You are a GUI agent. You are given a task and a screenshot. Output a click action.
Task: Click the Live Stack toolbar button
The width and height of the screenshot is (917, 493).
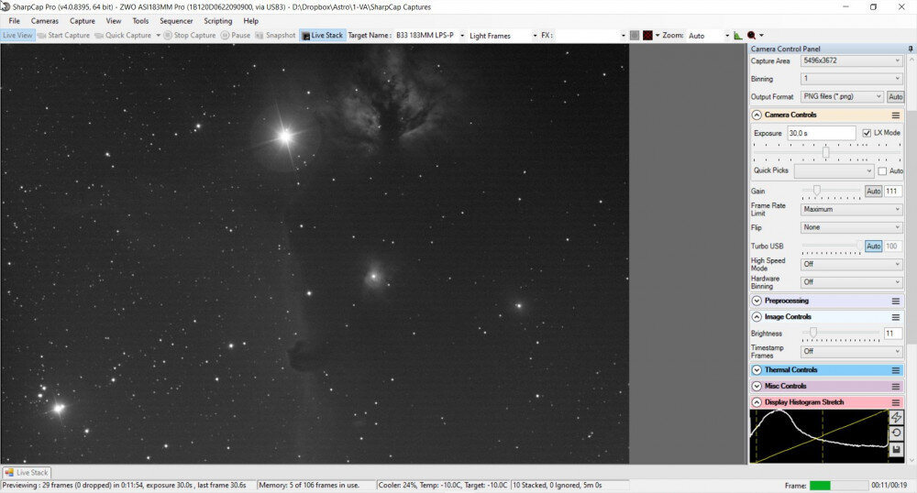pos(322,35)
